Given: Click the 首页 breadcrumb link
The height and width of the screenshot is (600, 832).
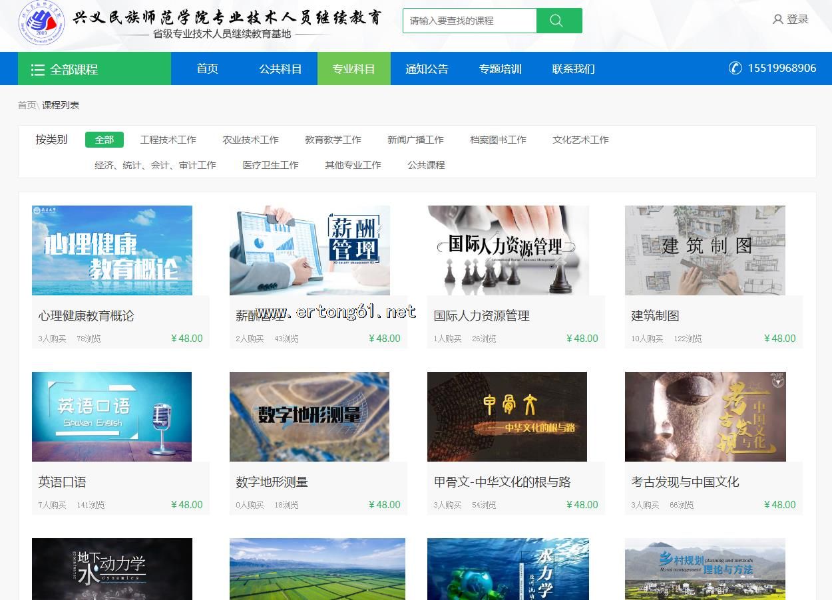Looking at the screenshot, I should 27,105.
